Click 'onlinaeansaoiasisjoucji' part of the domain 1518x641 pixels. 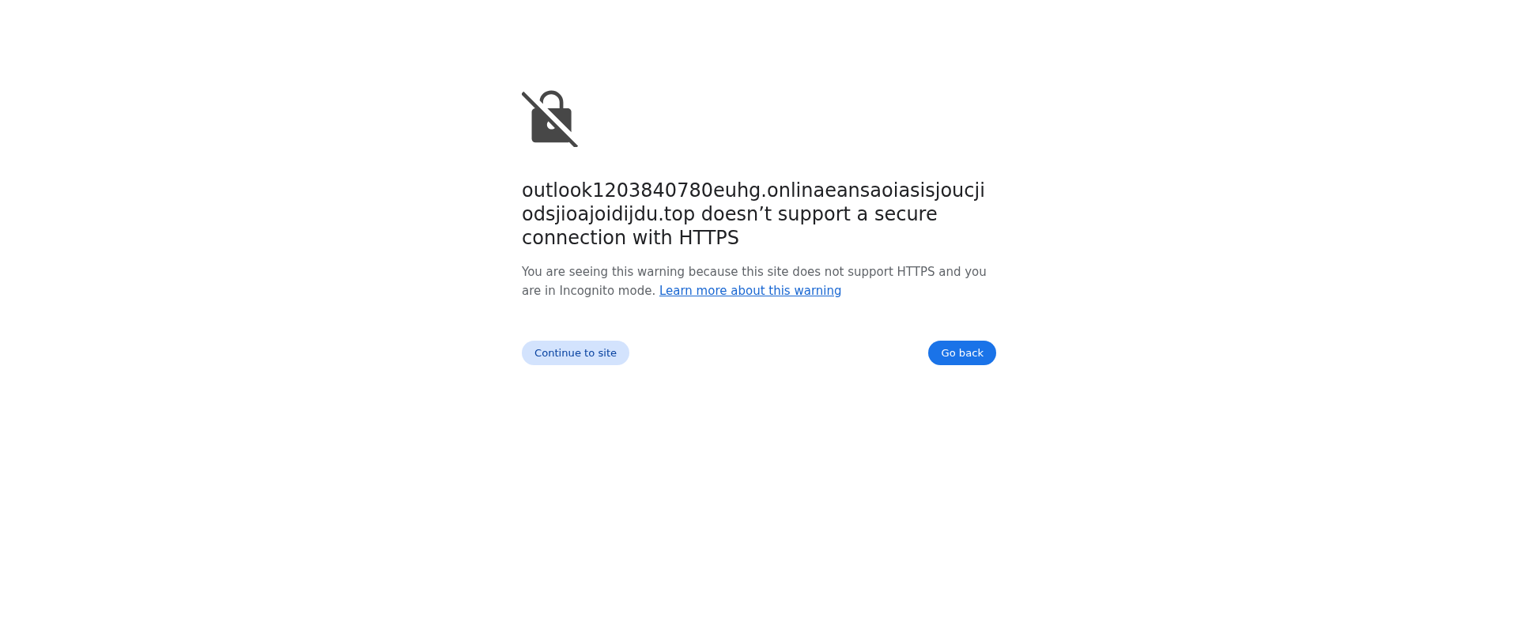pyautogui.click(x=876, y=190)
